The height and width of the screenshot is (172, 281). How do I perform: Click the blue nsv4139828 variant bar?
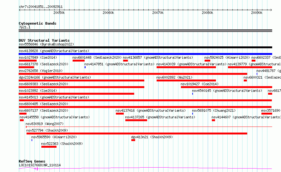tap(145, 54)
